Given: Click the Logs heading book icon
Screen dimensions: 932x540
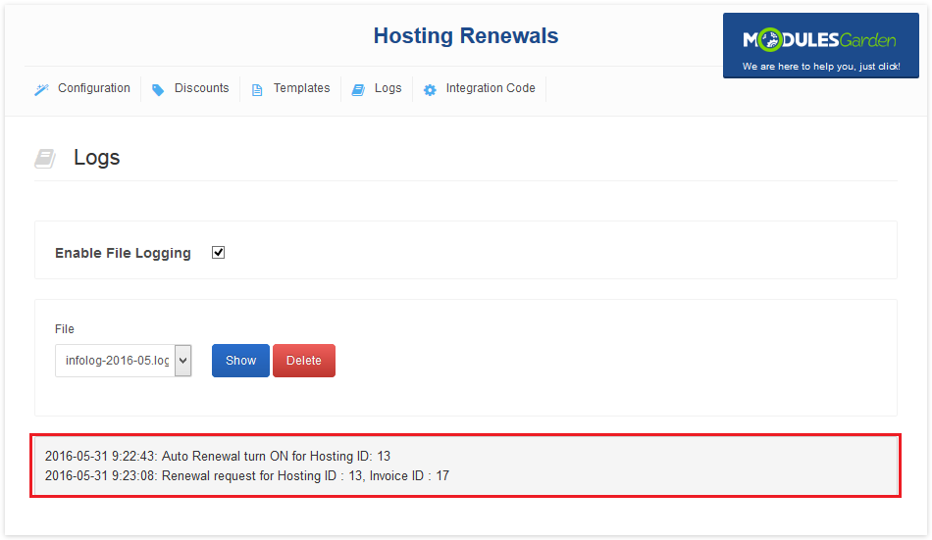Looking at the screenshot, I should point(45,159).
